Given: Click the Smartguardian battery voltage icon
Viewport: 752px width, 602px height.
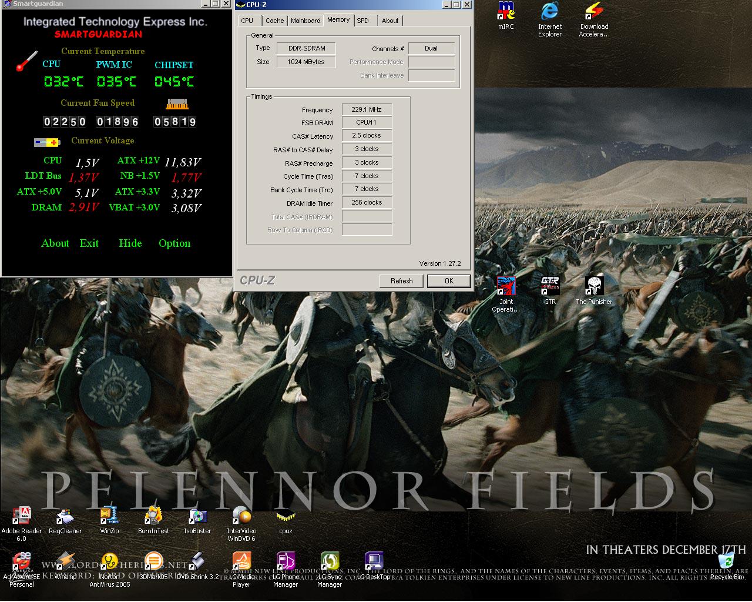Looking at the screenshot, I should click(x=47, y=142).
